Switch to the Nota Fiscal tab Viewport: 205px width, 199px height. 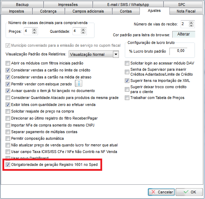coord(186,11)
